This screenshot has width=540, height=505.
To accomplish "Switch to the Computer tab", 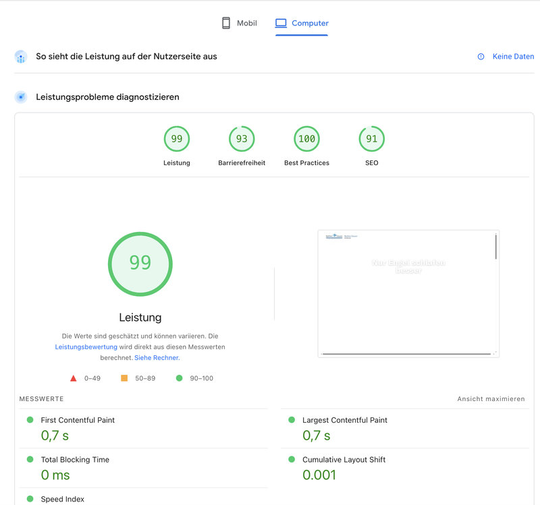I will click(x=302, y=23).
